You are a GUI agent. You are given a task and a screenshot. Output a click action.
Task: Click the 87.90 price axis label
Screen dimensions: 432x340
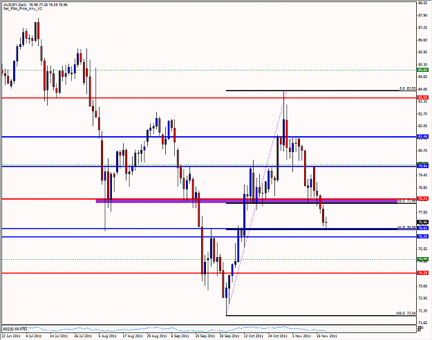[x=423, y=15]
